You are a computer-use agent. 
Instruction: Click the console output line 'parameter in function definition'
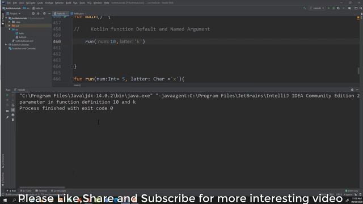click(78, 102)
